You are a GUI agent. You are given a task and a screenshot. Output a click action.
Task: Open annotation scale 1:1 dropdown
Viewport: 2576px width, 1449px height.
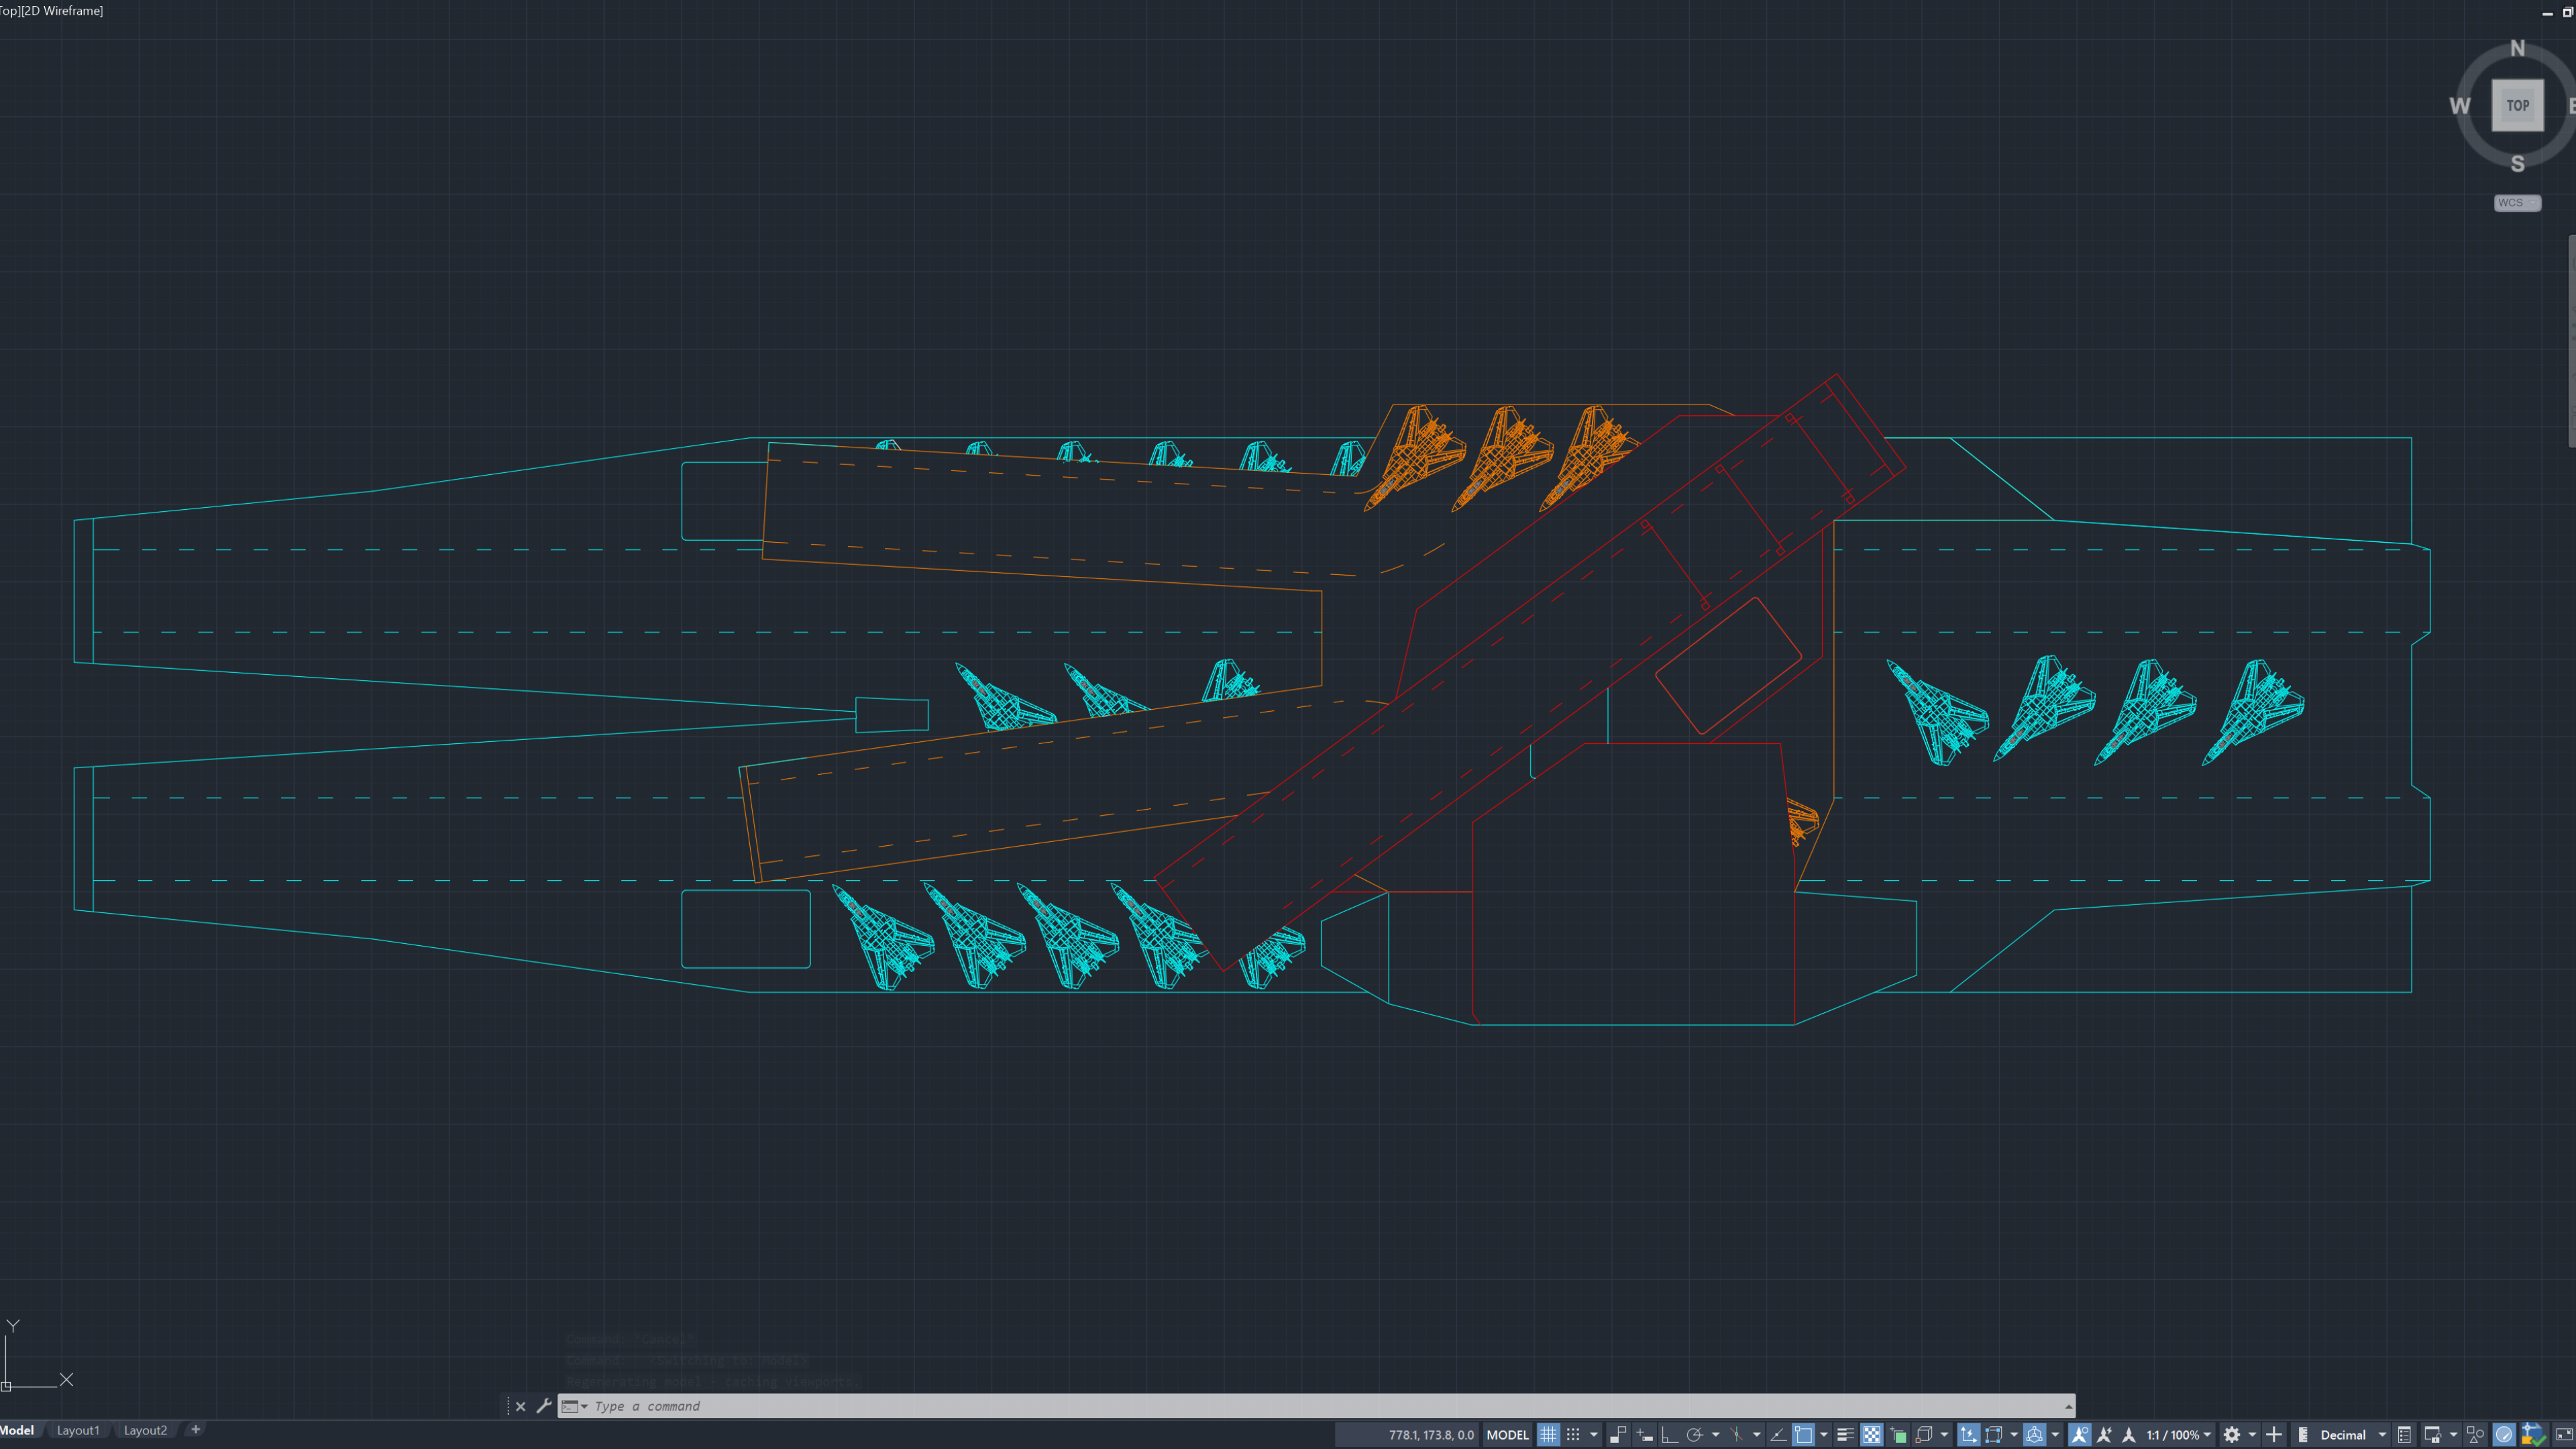(2178, 1435)
